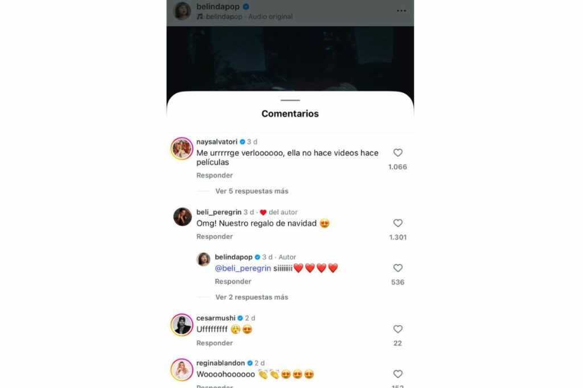This screenshot has width=583, height=388.
Task: Open belindapop's avatar in the reply
Action: click(203, 260)
